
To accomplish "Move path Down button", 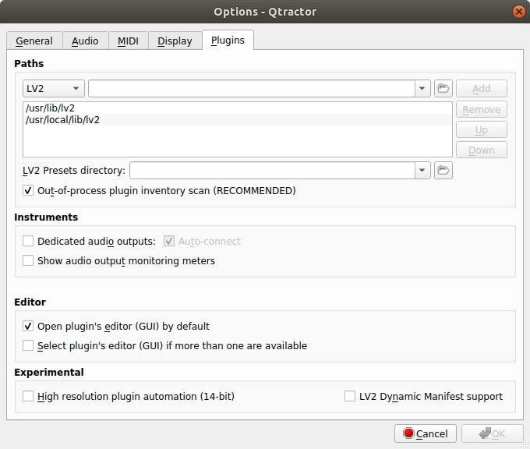I will (482, 150).
